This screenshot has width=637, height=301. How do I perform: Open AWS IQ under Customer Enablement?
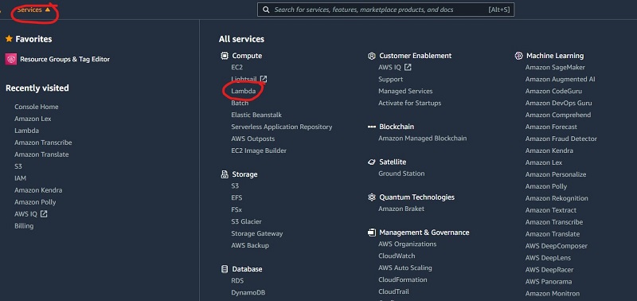[389, 68]
